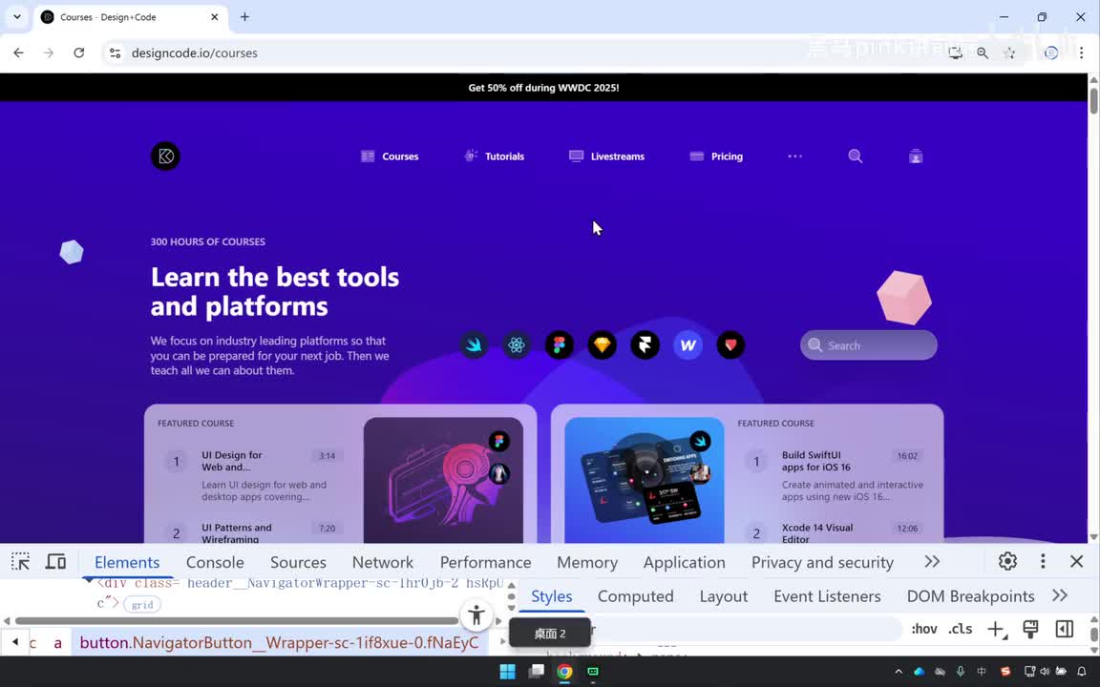Open the Computed styles tab
The image size is (1100, 687).
(x=636, y=595)
